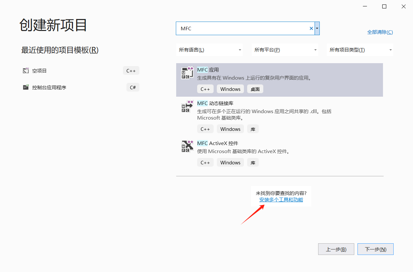This screenshot has width=413, height=272.
Task: Click the MFC 动态链接库 description text
Action: (x=264, y=114)
